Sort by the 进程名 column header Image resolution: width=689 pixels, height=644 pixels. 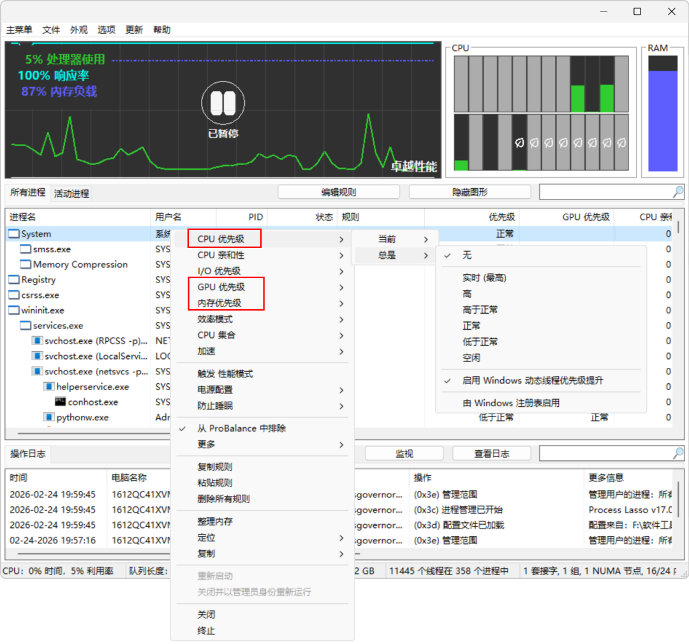(x=78, y=217)
